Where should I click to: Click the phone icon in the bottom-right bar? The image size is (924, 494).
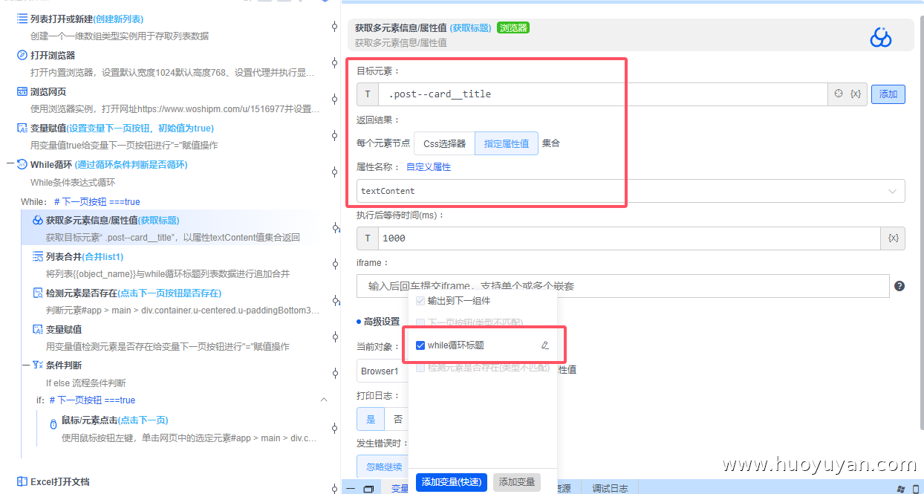click(915, 488)
